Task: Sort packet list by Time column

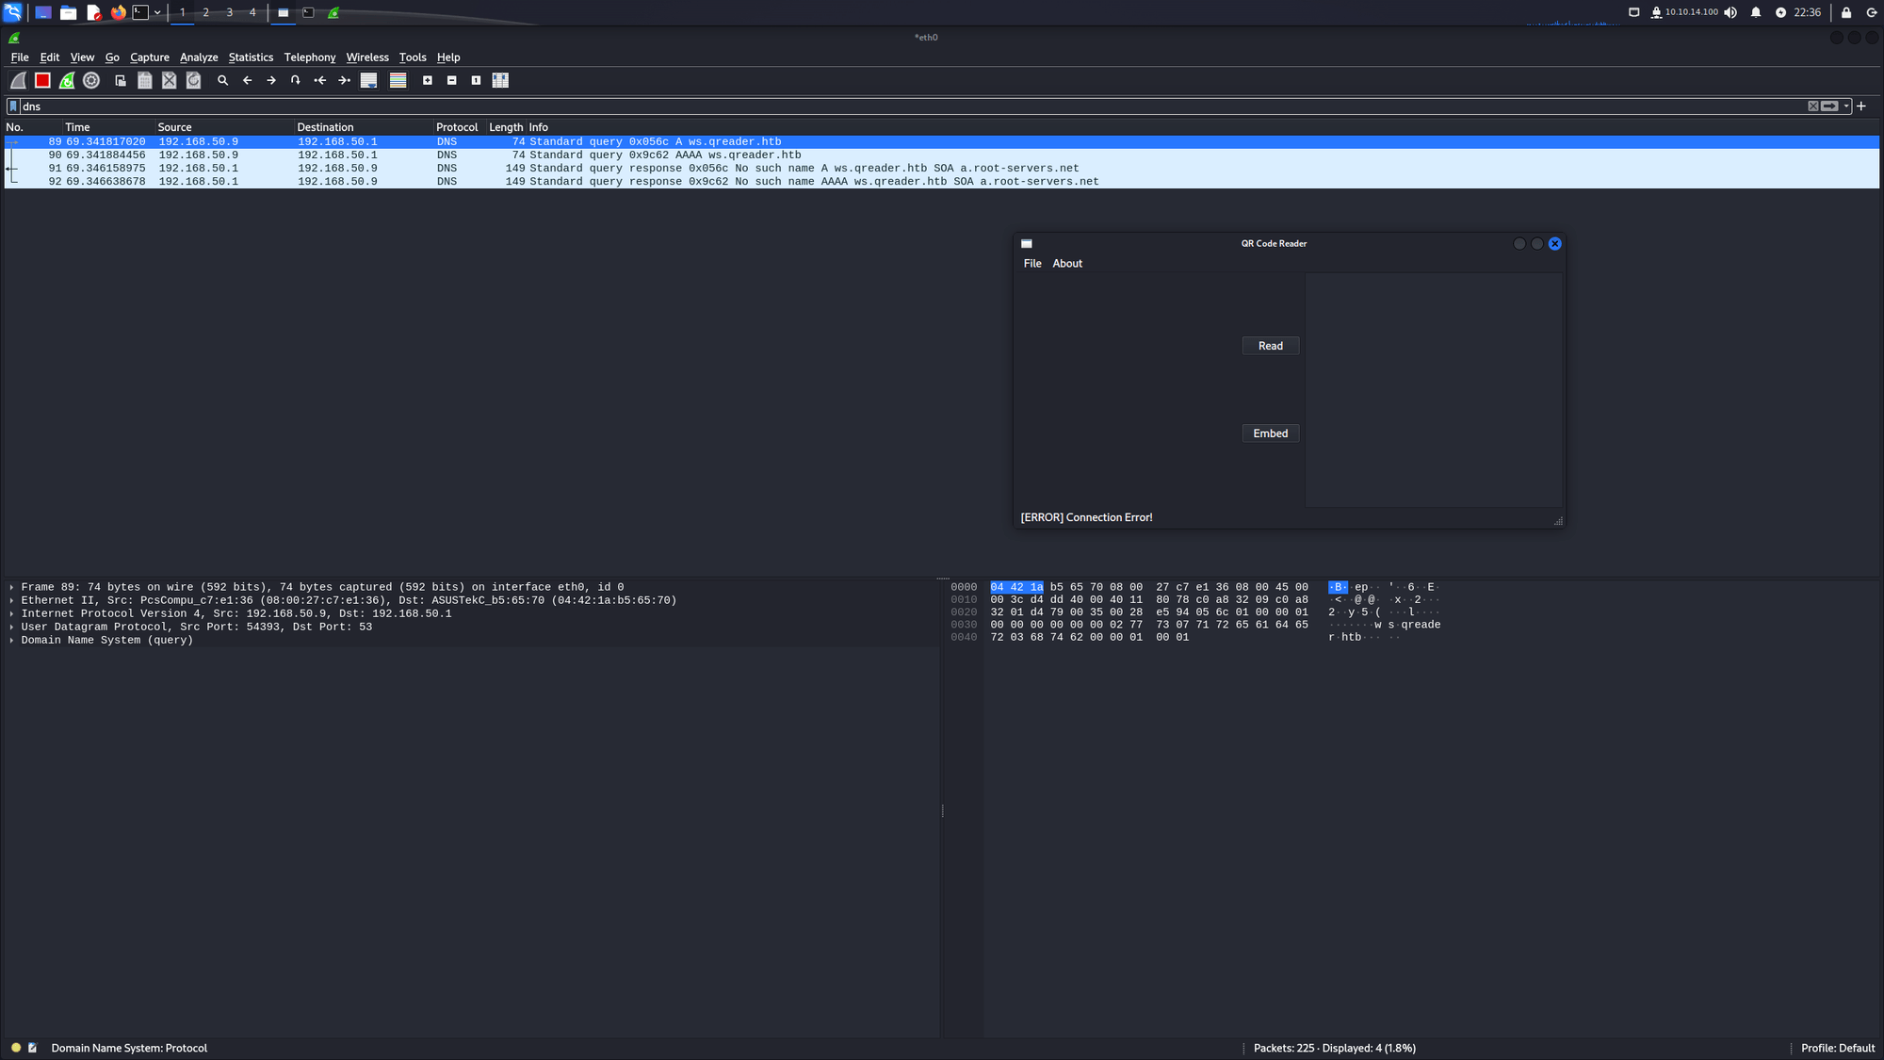Action: pos(107,127)
